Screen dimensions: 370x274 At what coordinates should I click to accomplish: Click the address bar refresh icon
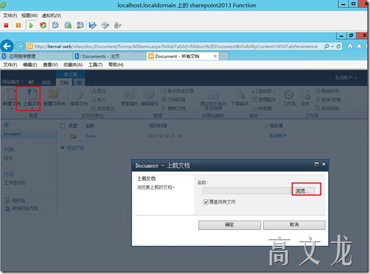(338, 46)
